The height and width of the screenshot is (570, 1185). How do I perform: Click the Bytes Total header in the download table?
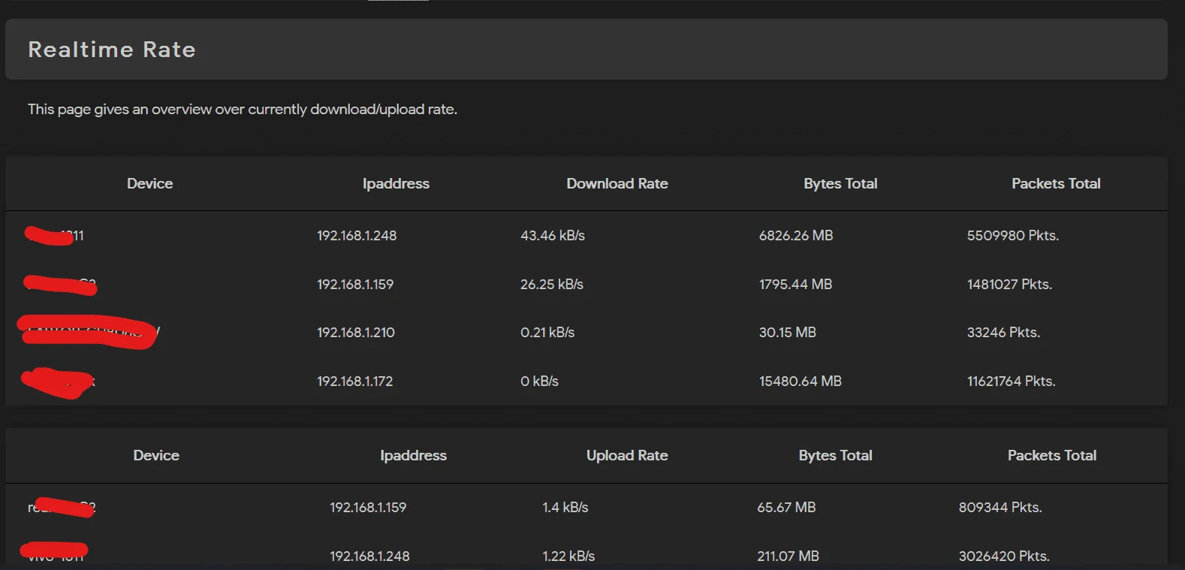pos(840,184)
